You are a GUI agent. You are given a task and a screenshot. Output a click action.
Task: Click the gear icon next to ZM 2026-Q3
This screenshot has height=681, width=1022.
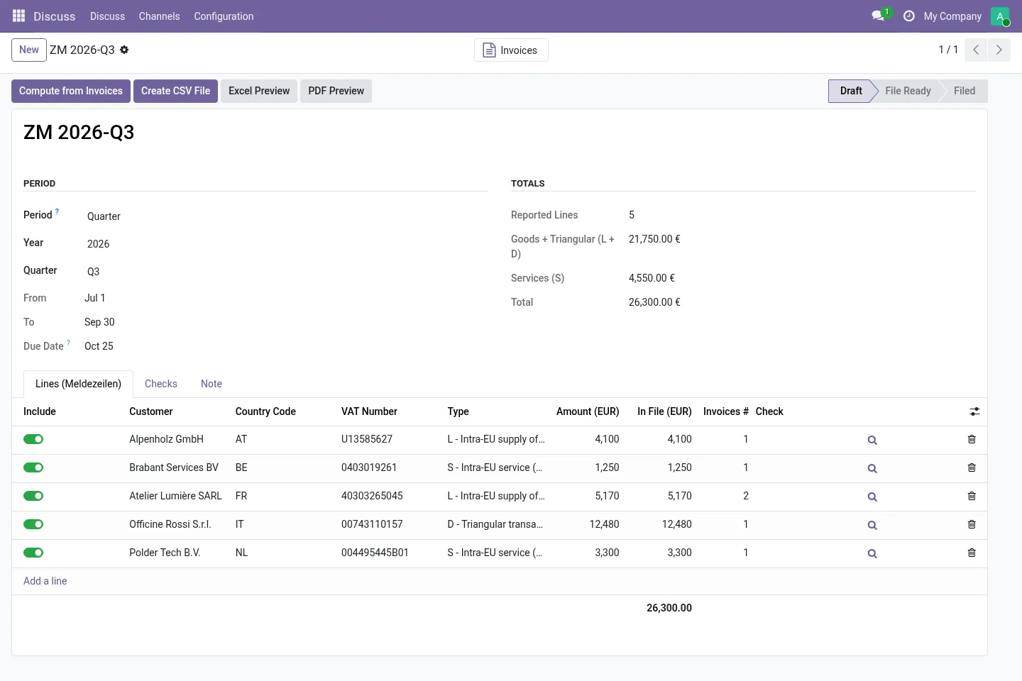point(124,50)
